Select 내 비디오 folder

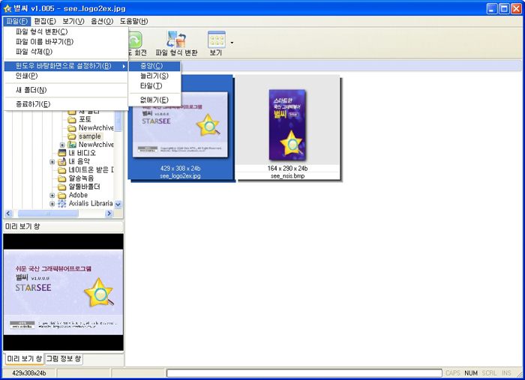click(x=82, y=153)
